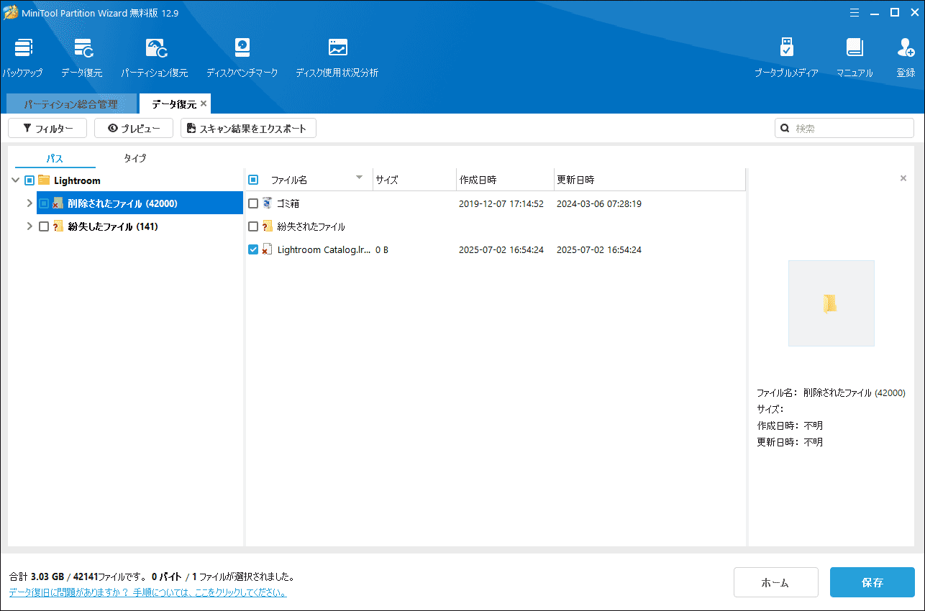Open the hamburger menu in title bar
Image resolution: width=925 pixels, height=611 pixels.
coord(855,12)
